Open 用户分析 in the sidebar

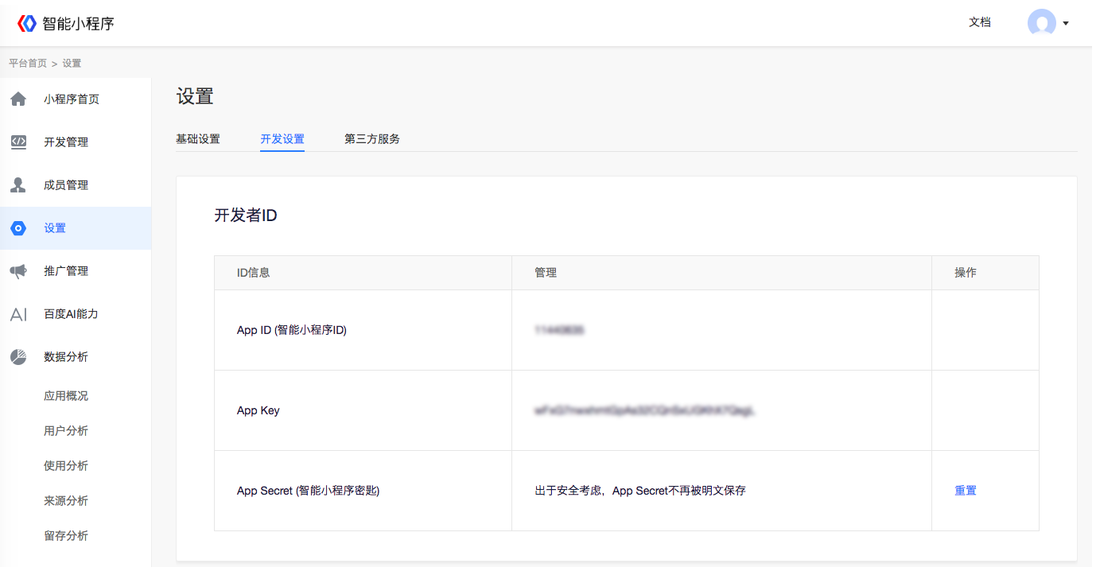[66, 431]
